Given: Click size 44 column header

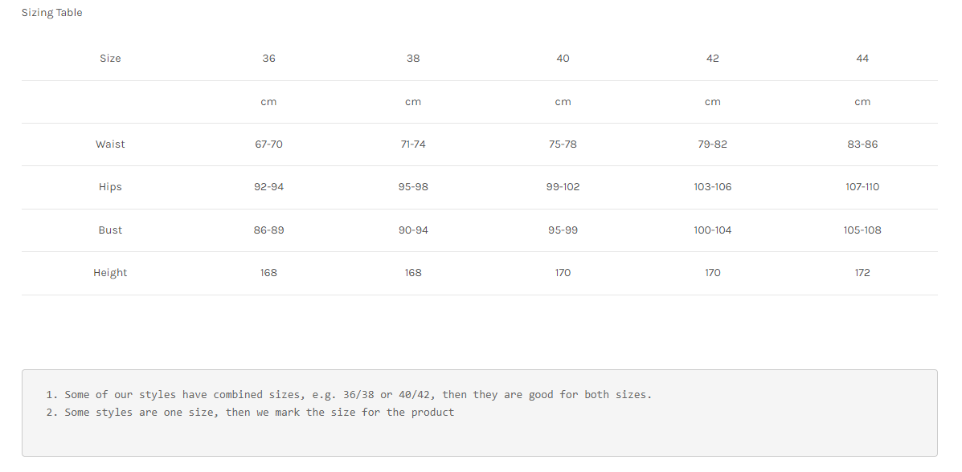Looking at the screenshot, I should pyautogui.click(x=862, y=59).
